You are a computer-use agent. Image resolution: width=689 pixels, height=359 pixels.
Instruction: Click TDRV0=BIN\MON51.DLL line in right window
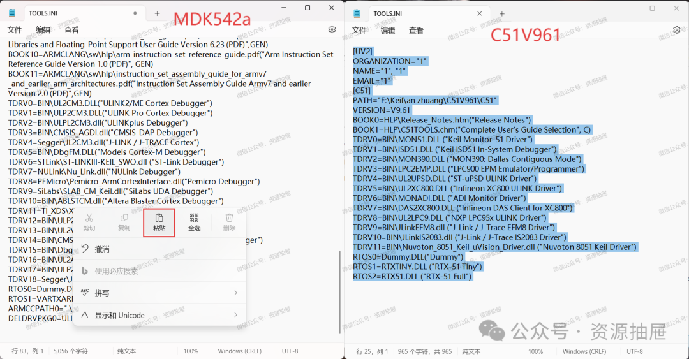click(443, 139)
